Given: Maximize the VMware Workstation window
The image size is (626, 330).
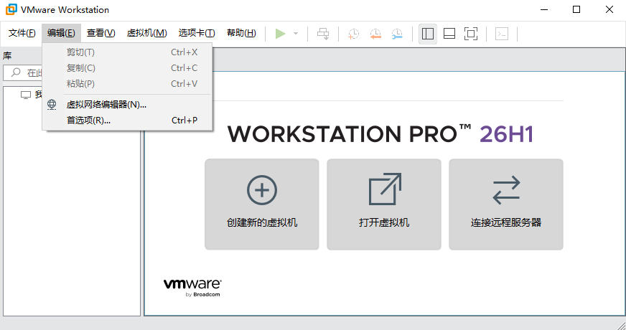Looking at the screenshot, I should click(576, 9).
